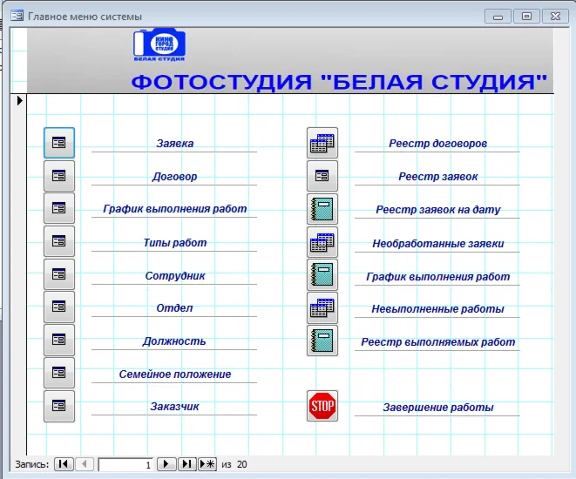
Task: Launch the Сотрудник form icon button
Action: tap(59, 275)
